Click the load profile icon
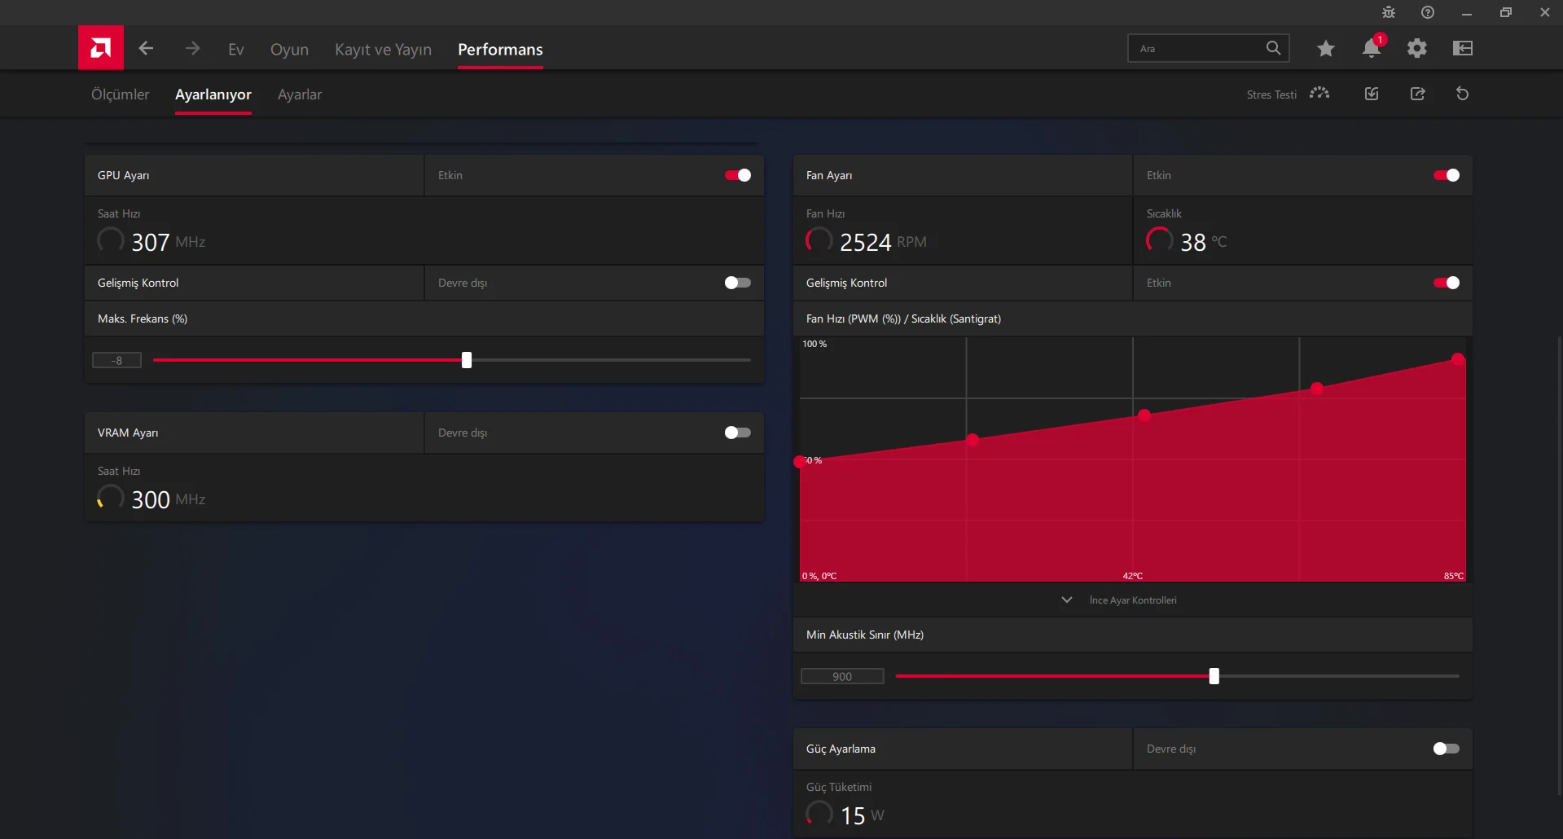Image resolution: width=1563 pixels, height=839 pixels. pos(1372,94)
